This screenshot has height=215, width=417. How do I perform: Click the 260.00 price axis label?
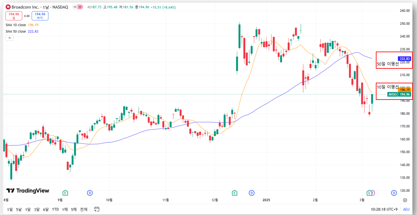[x=405, y=11]
